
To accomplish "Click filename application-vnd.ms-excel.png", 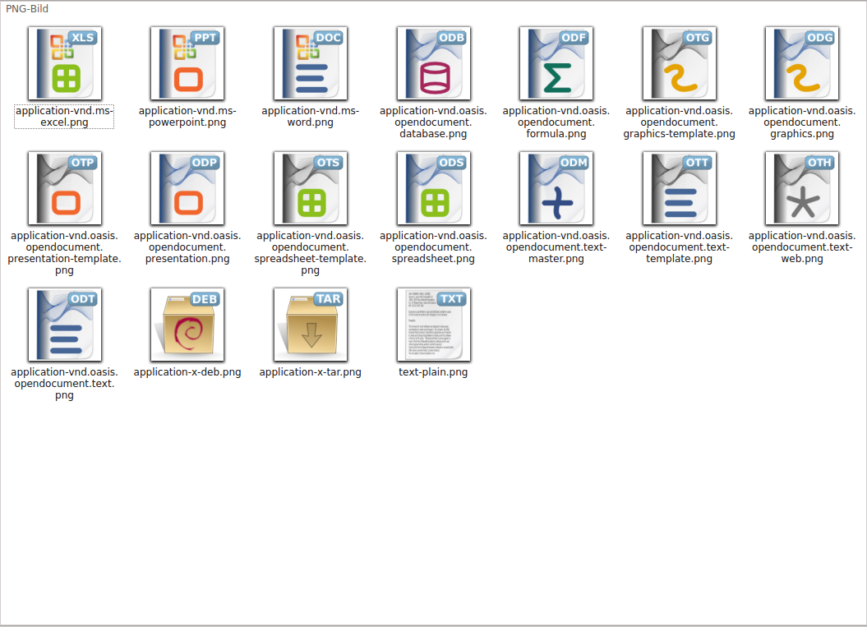I will [x=64, y=117].
